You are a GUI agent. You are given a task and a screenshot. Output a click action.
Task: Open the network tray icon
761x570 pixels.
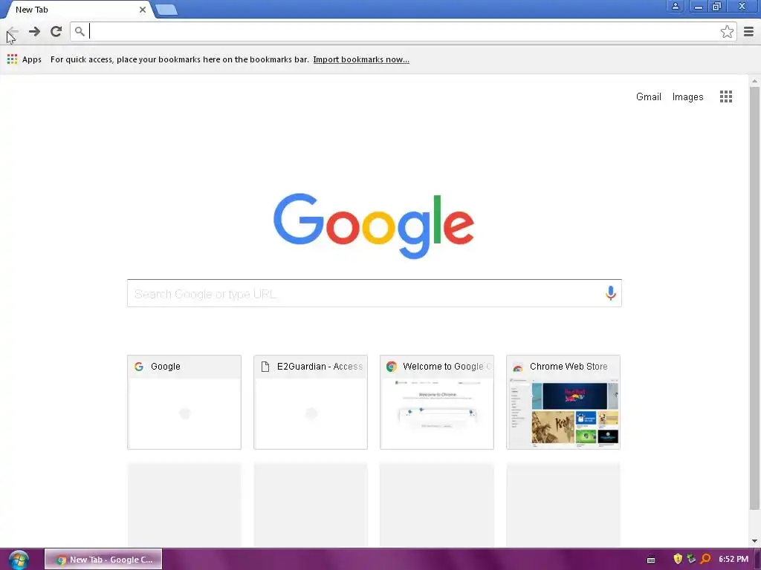(691, 560)
